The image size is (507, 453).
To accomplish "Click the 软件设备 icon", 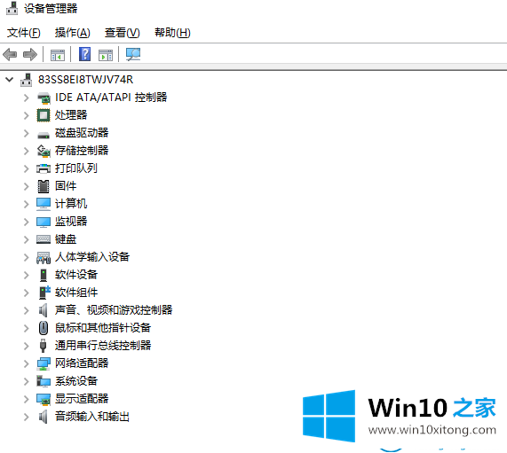I will 44,275.
